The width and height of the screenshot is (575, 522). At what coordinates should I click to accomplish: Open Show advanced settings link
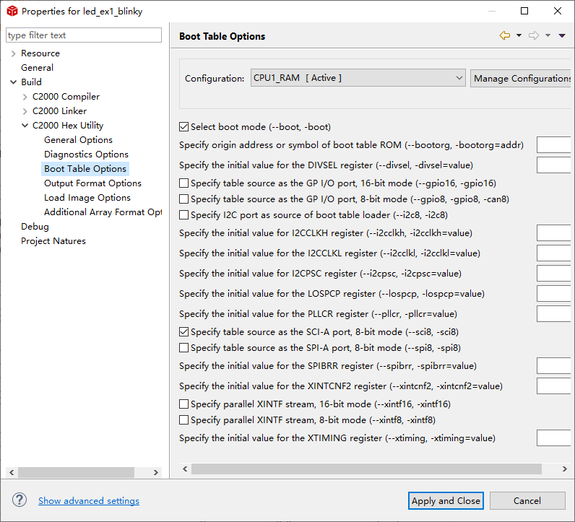point(89,501)
